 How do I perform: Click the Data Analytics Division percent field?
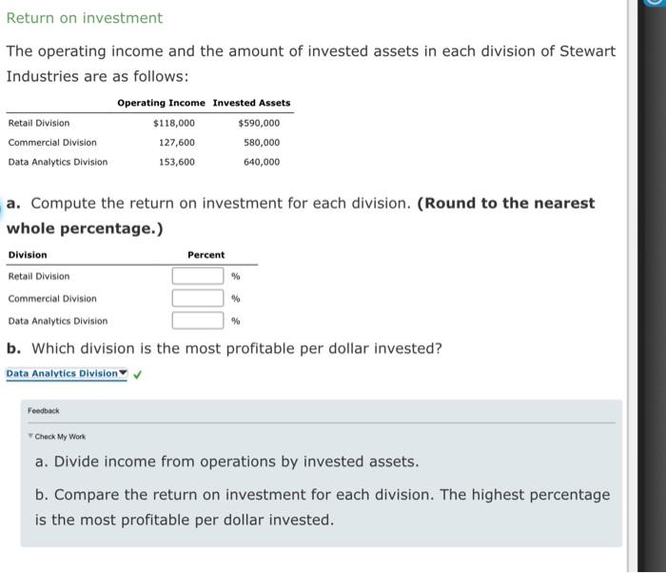198,320
